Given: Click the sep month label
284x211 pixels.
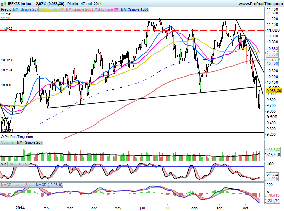Looking at the screenshot, I should click(219, 208).
